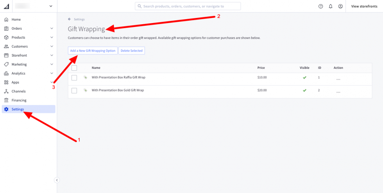Open action menu for Raffia Gift Wrap

(x=338, y=79)
